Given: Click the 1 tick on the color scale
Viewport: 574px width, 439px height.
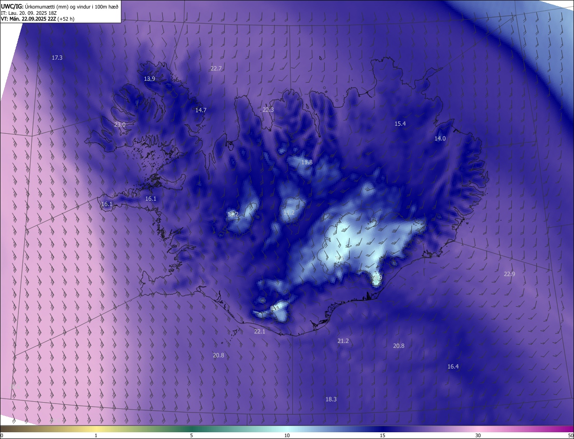Looking at the screenshot, I should pyautogui.click(x=96, y=436).
